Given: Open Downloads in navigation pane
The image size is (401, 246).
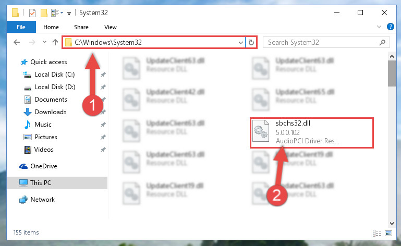Looking at the screenshot, I should click(51, 112).
